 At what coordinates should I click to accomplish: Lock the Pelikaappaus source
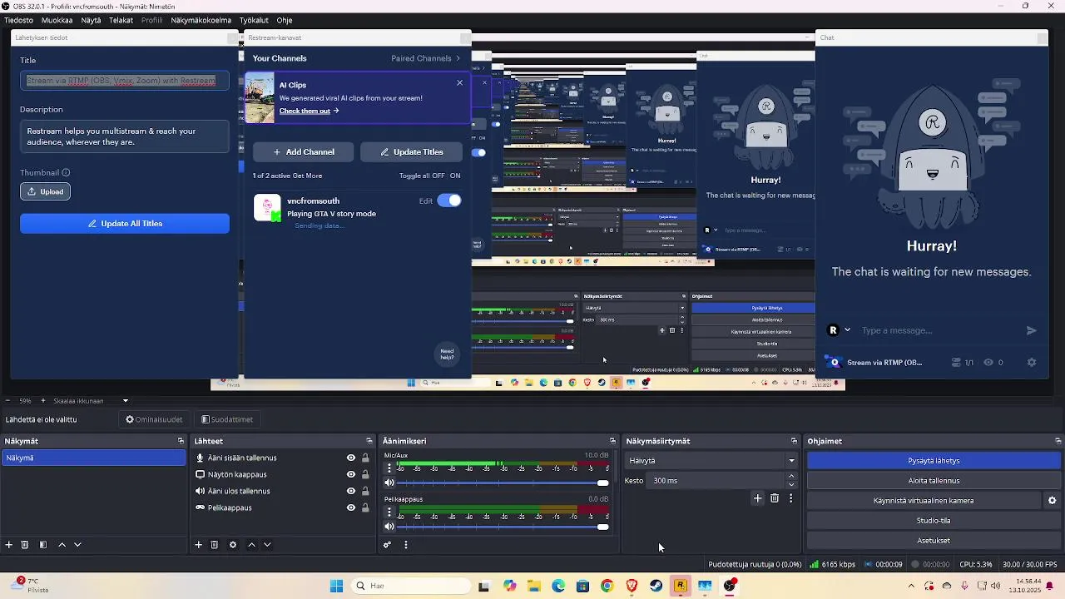click(365, 507)
